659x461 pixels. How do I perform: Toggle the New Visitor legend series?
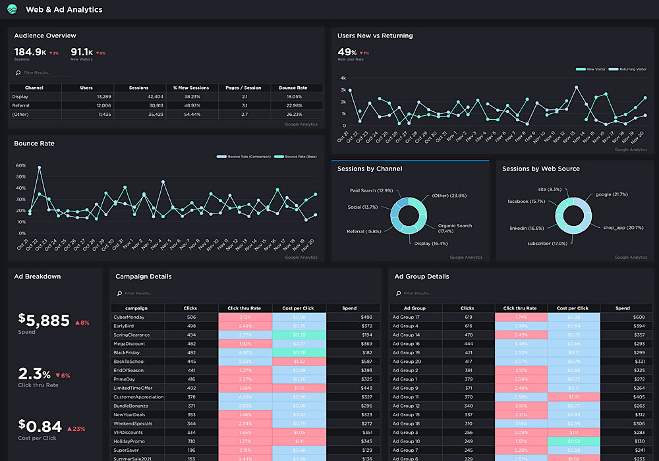(x=590, y=68)
